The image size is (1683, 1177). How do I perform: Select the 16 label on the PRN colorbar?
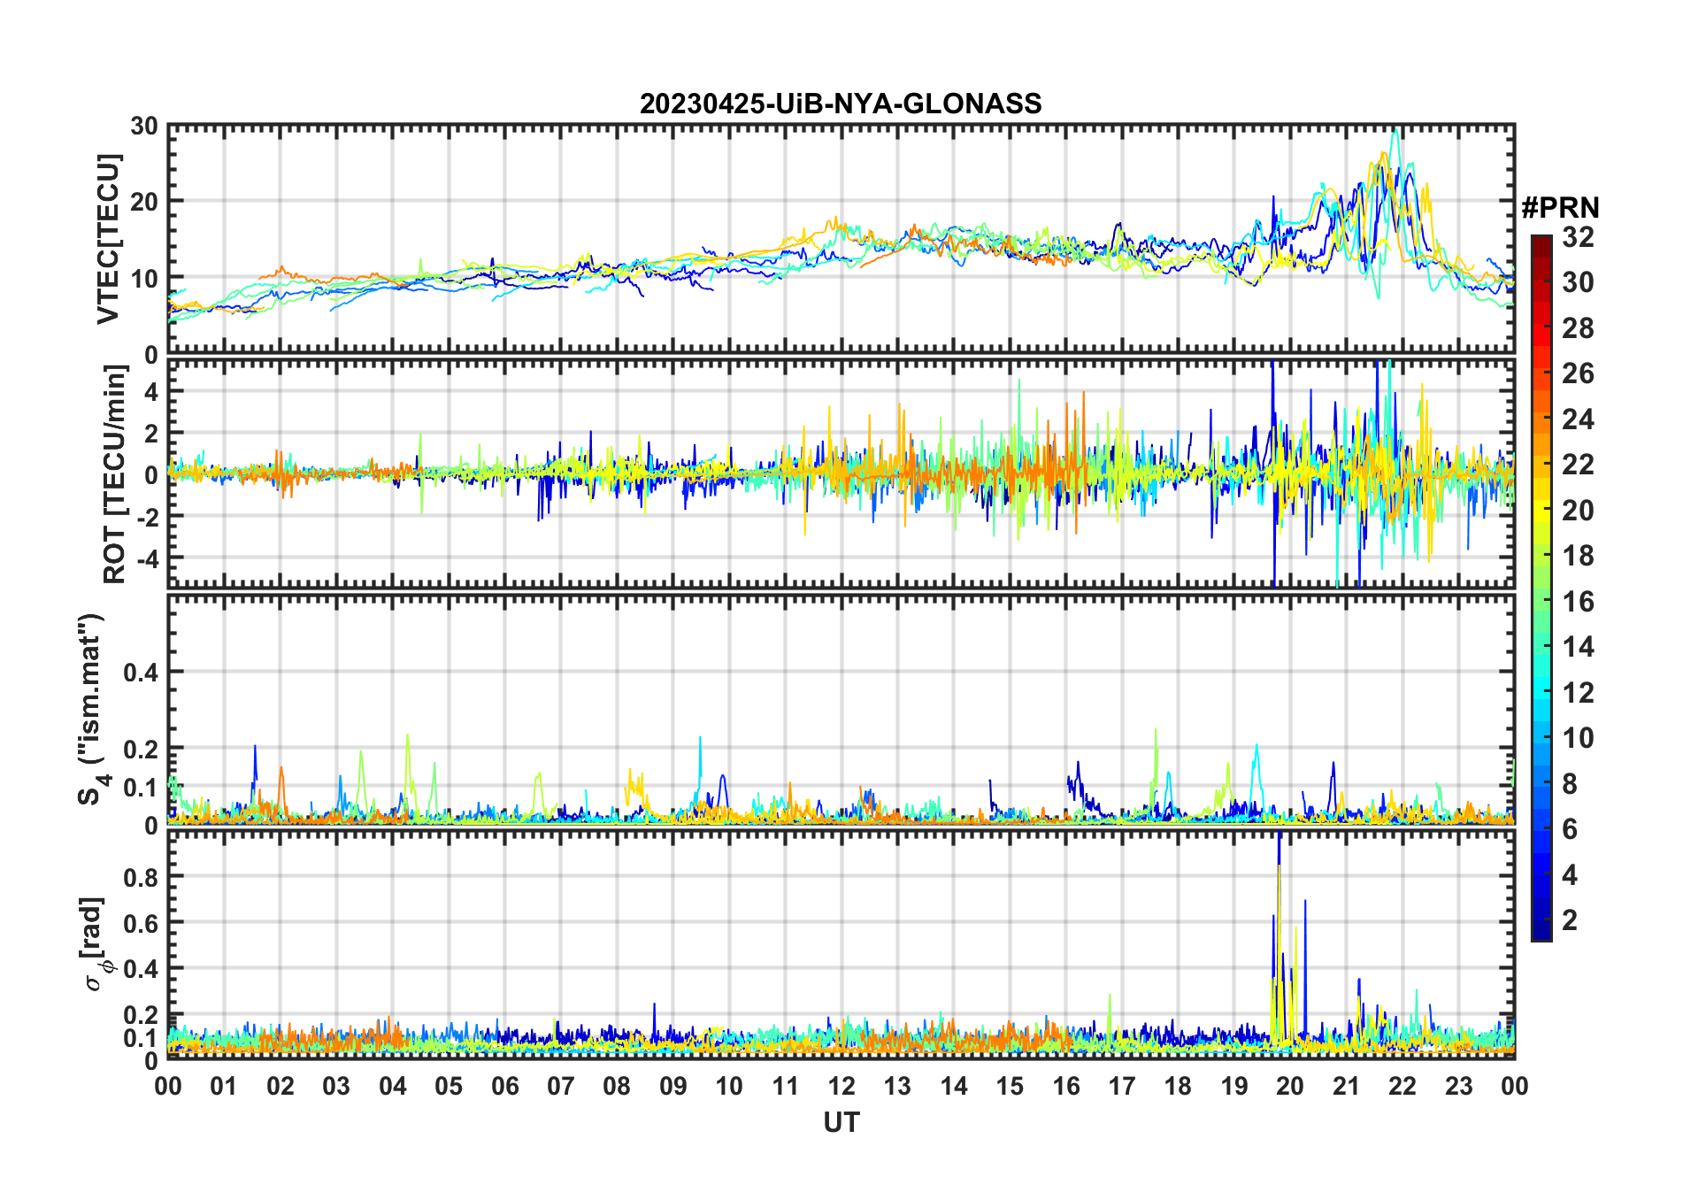(x=1578, y=602)
